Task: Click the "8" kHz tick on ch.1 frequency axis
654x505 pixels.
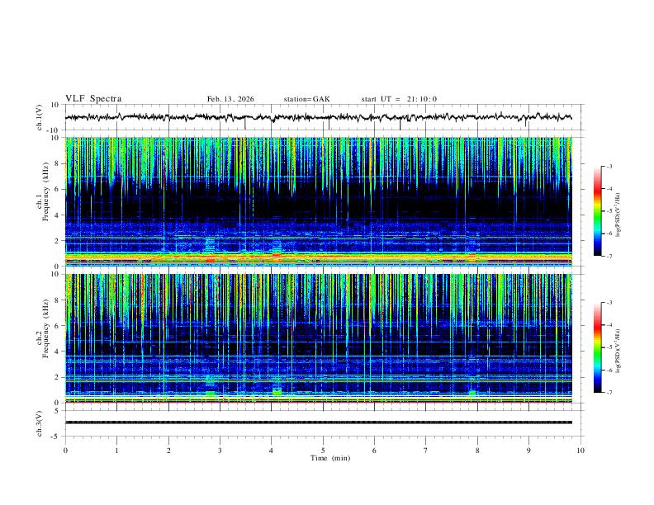Action: coord(58,163)
